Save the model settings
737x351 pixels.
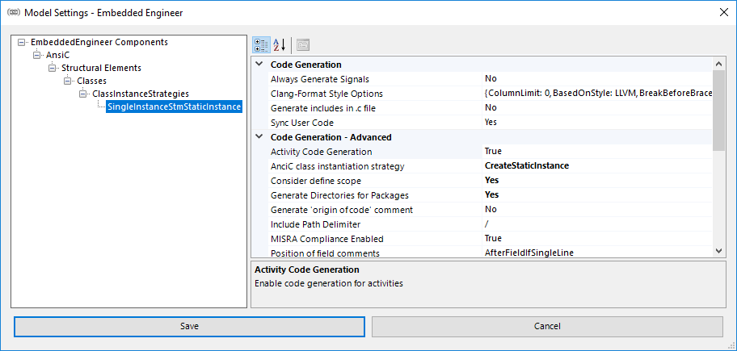coord(189,326)
